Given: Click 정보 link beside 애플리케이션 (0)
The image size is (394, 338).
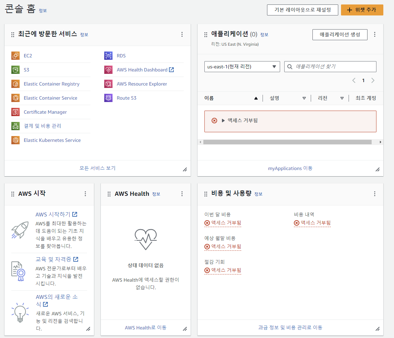Looking at the screenshot, I should pyautogui.click(x=264, y=35).
